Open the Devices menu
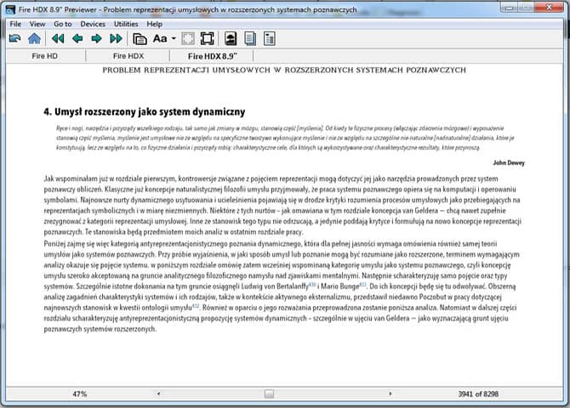Screen dimensions: 570x408 coord(93,24)
